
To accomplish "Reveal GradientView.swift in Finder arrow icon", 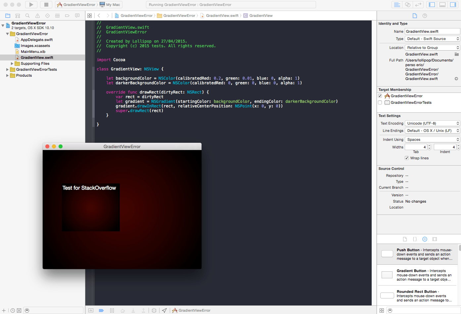I will [x=456, y=79].
